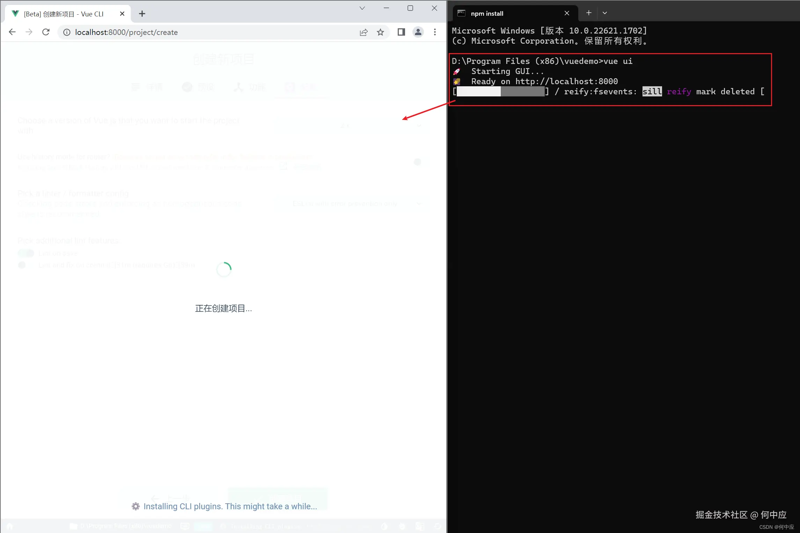The width and height of the screenshot is (800, 533).
Task: Close the Vue CLI browser tab
Action: (122, 14)
